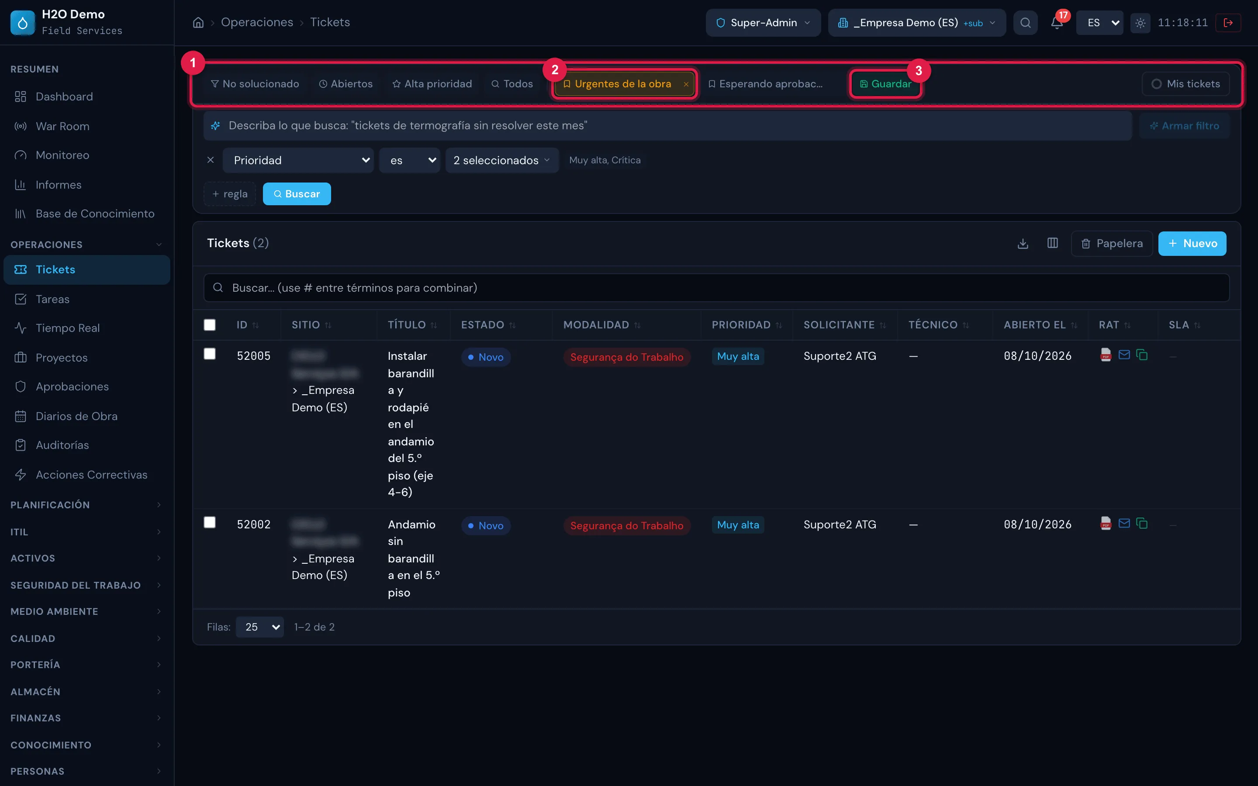Screen dimensions: 1258x786
Task: Select the 'Alta prioridad' filter tab
Action: pos(432,84)
